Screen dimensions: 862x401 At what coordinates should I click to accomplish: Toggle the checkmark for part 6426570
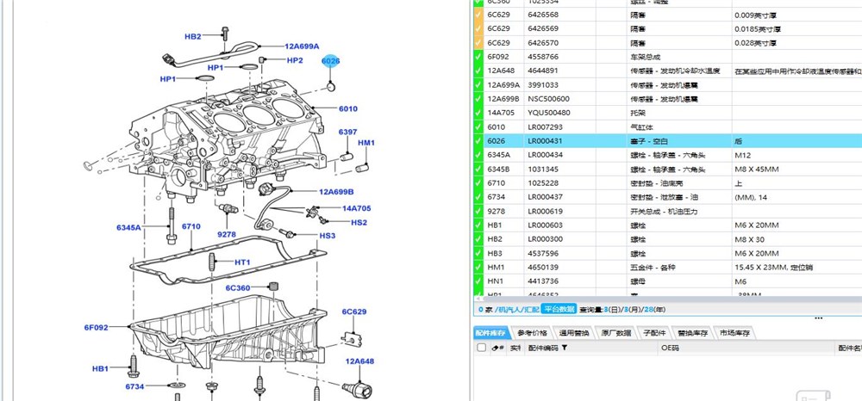coord(478,43)
